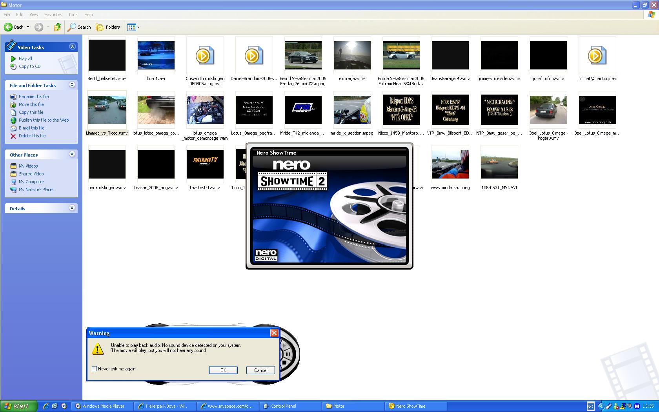The width and height of the screenshot is (659, 412).
Task: Open the Tools menu
Action: pos(73,15)
